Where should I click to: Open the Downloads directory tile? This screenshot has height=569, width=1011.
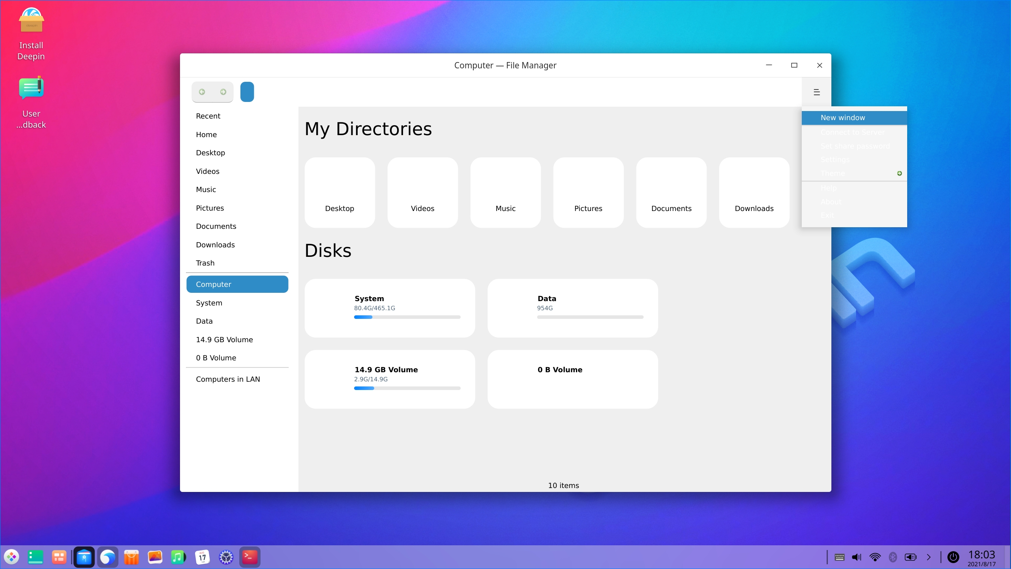click(754, 192)
